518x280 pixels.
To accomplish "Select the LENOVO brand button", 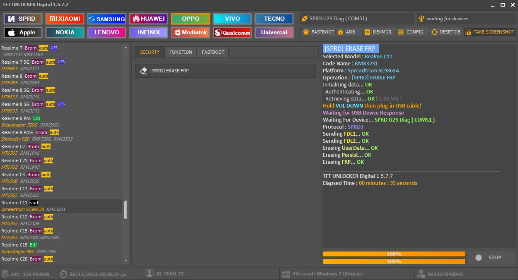I will pyautogui.click(x=107, y=32).
